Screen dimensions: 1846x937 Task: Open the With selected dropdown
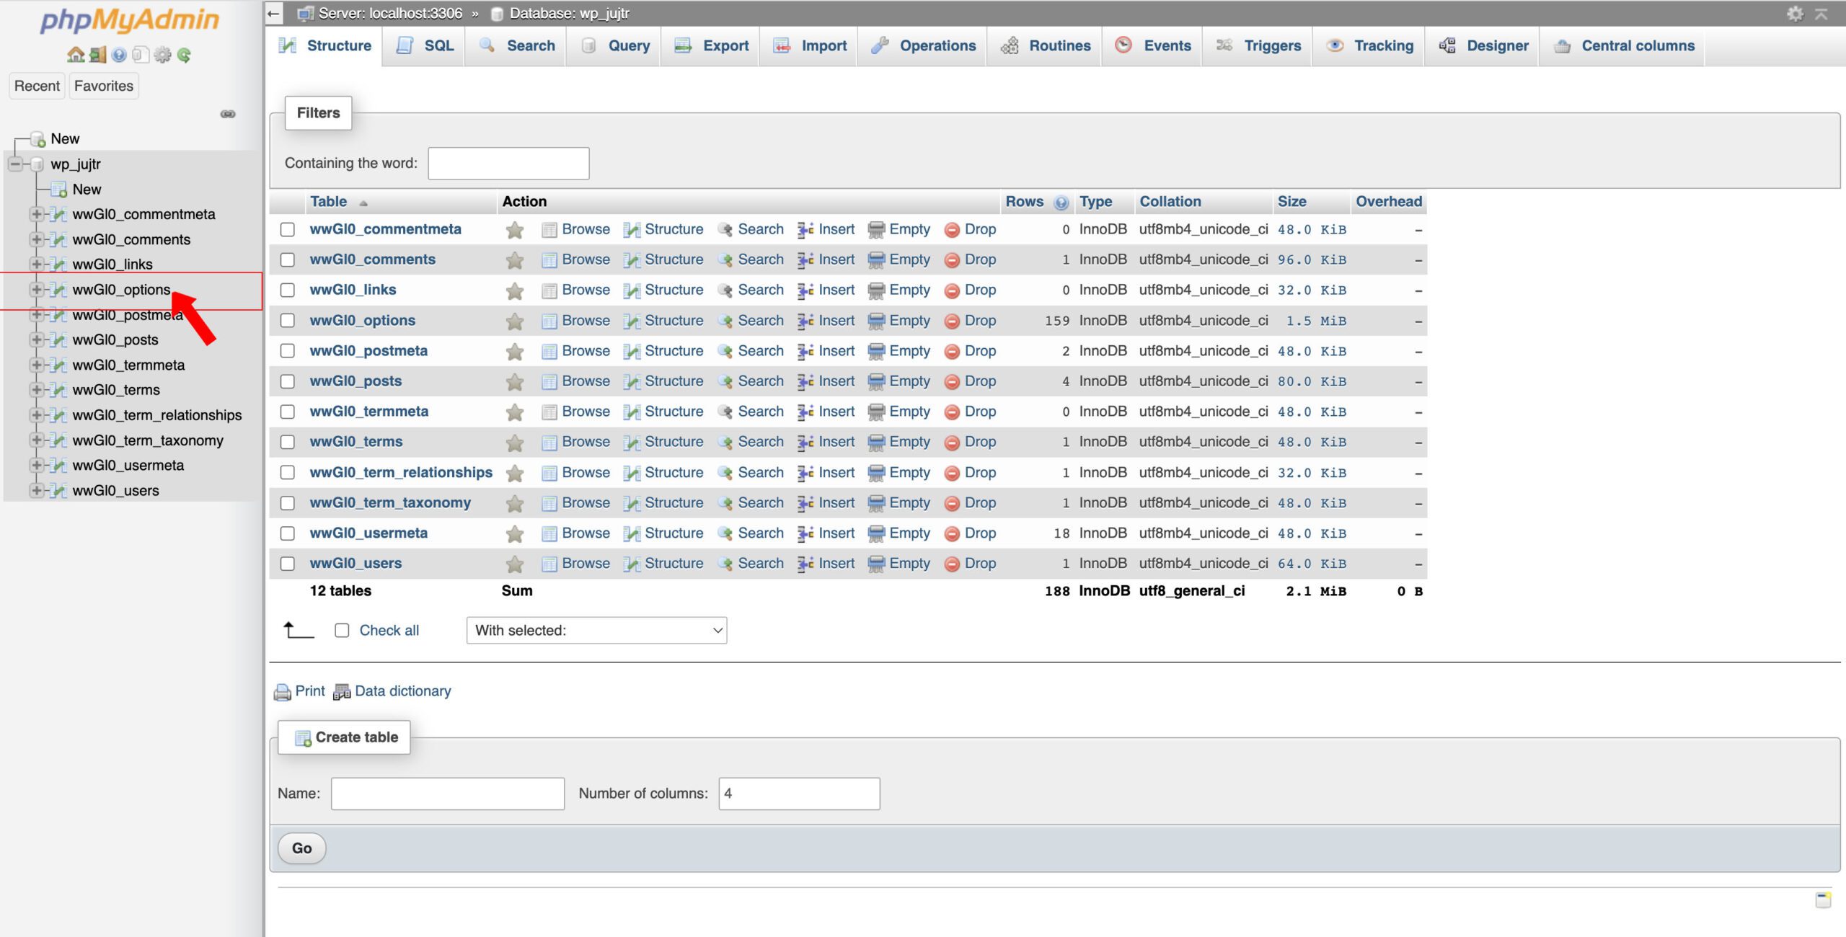tap(596, 631)
